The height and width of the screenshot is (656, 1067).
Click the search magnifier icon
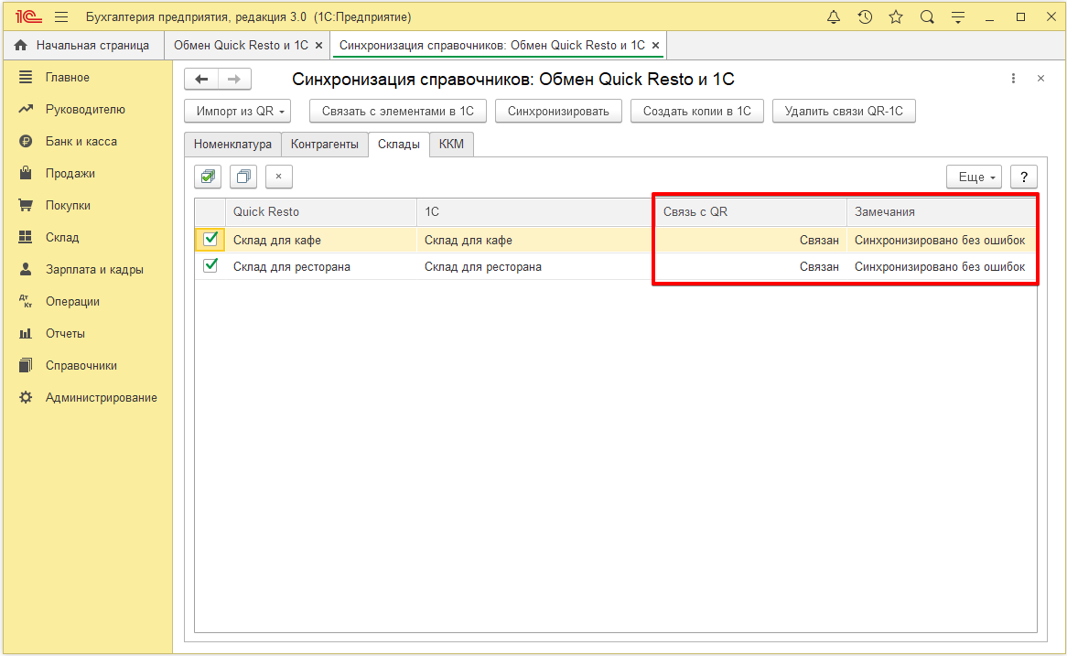pyautogui.click(x=927, y=17)
